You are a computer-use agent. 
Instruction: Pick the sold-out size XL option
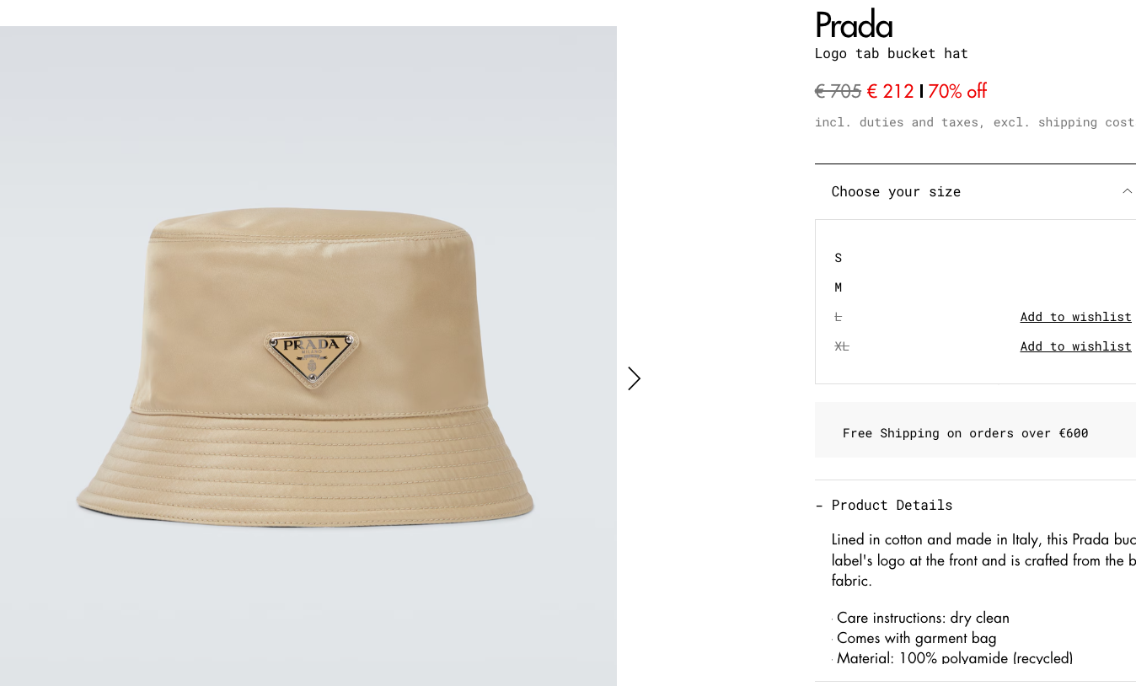tap(842, 346)
